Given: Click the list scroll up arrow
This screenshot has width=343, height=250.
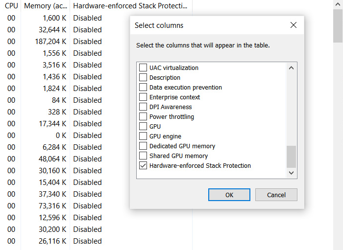Looking at the screenshot, I should (292, 68).
